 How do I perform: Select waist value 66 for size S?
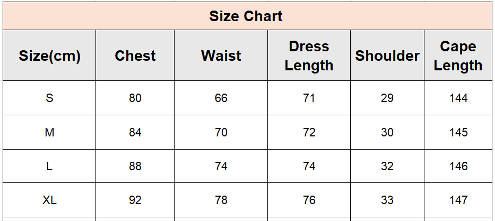(x=221, y=98)
